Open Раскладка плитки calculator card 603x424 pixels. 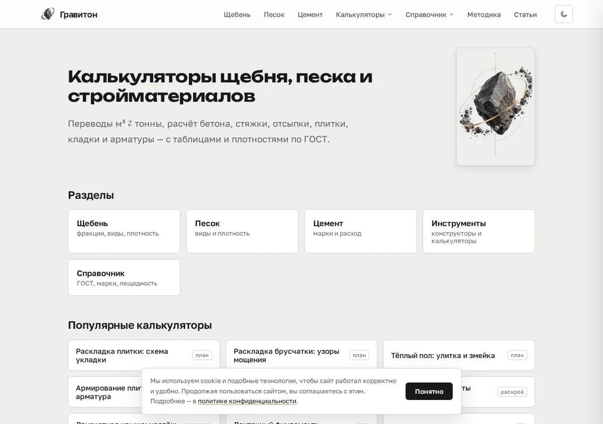tap(144, 355)
